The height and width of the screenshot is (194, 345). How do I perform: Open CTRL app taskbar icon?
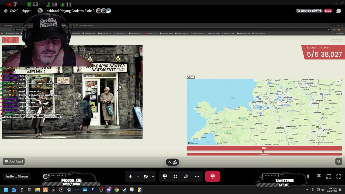pyautogui.click(x=53, y=190)
